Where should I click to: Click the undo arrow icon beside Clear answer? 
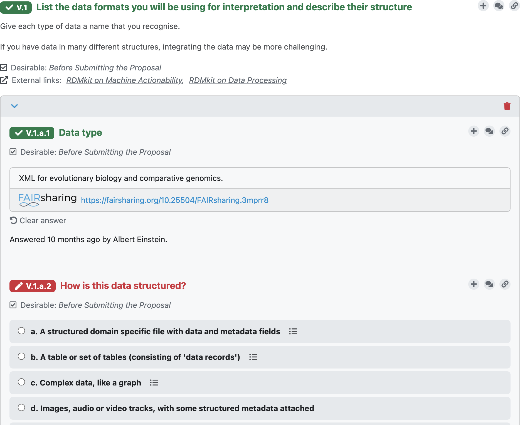(13, 220)
